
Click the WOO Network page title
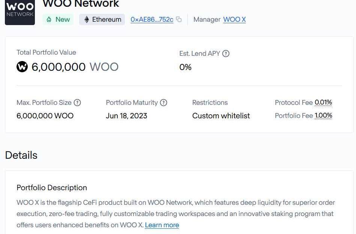[x=81, y=4]
